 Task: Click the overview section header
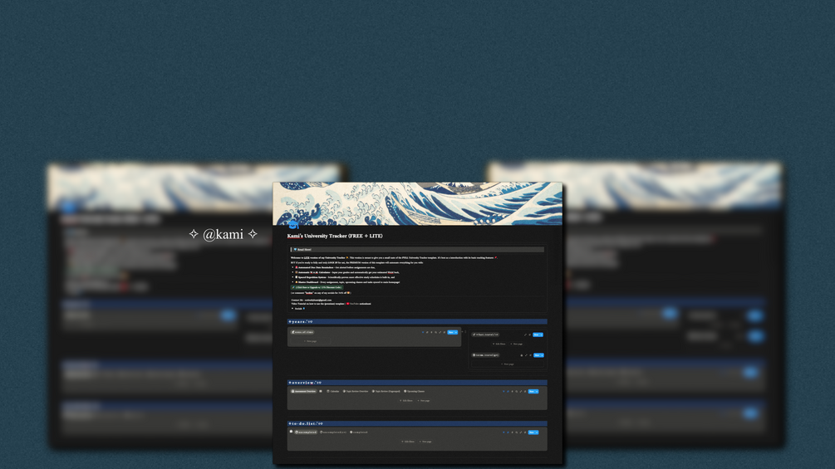(417, 383)
